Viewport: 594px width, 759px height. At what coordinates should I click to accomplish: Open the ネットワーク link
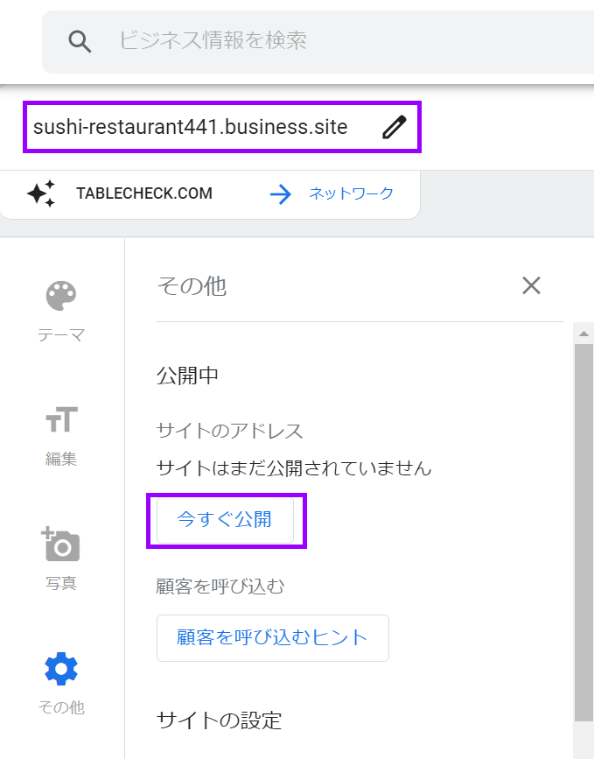[x=351, y=193]
